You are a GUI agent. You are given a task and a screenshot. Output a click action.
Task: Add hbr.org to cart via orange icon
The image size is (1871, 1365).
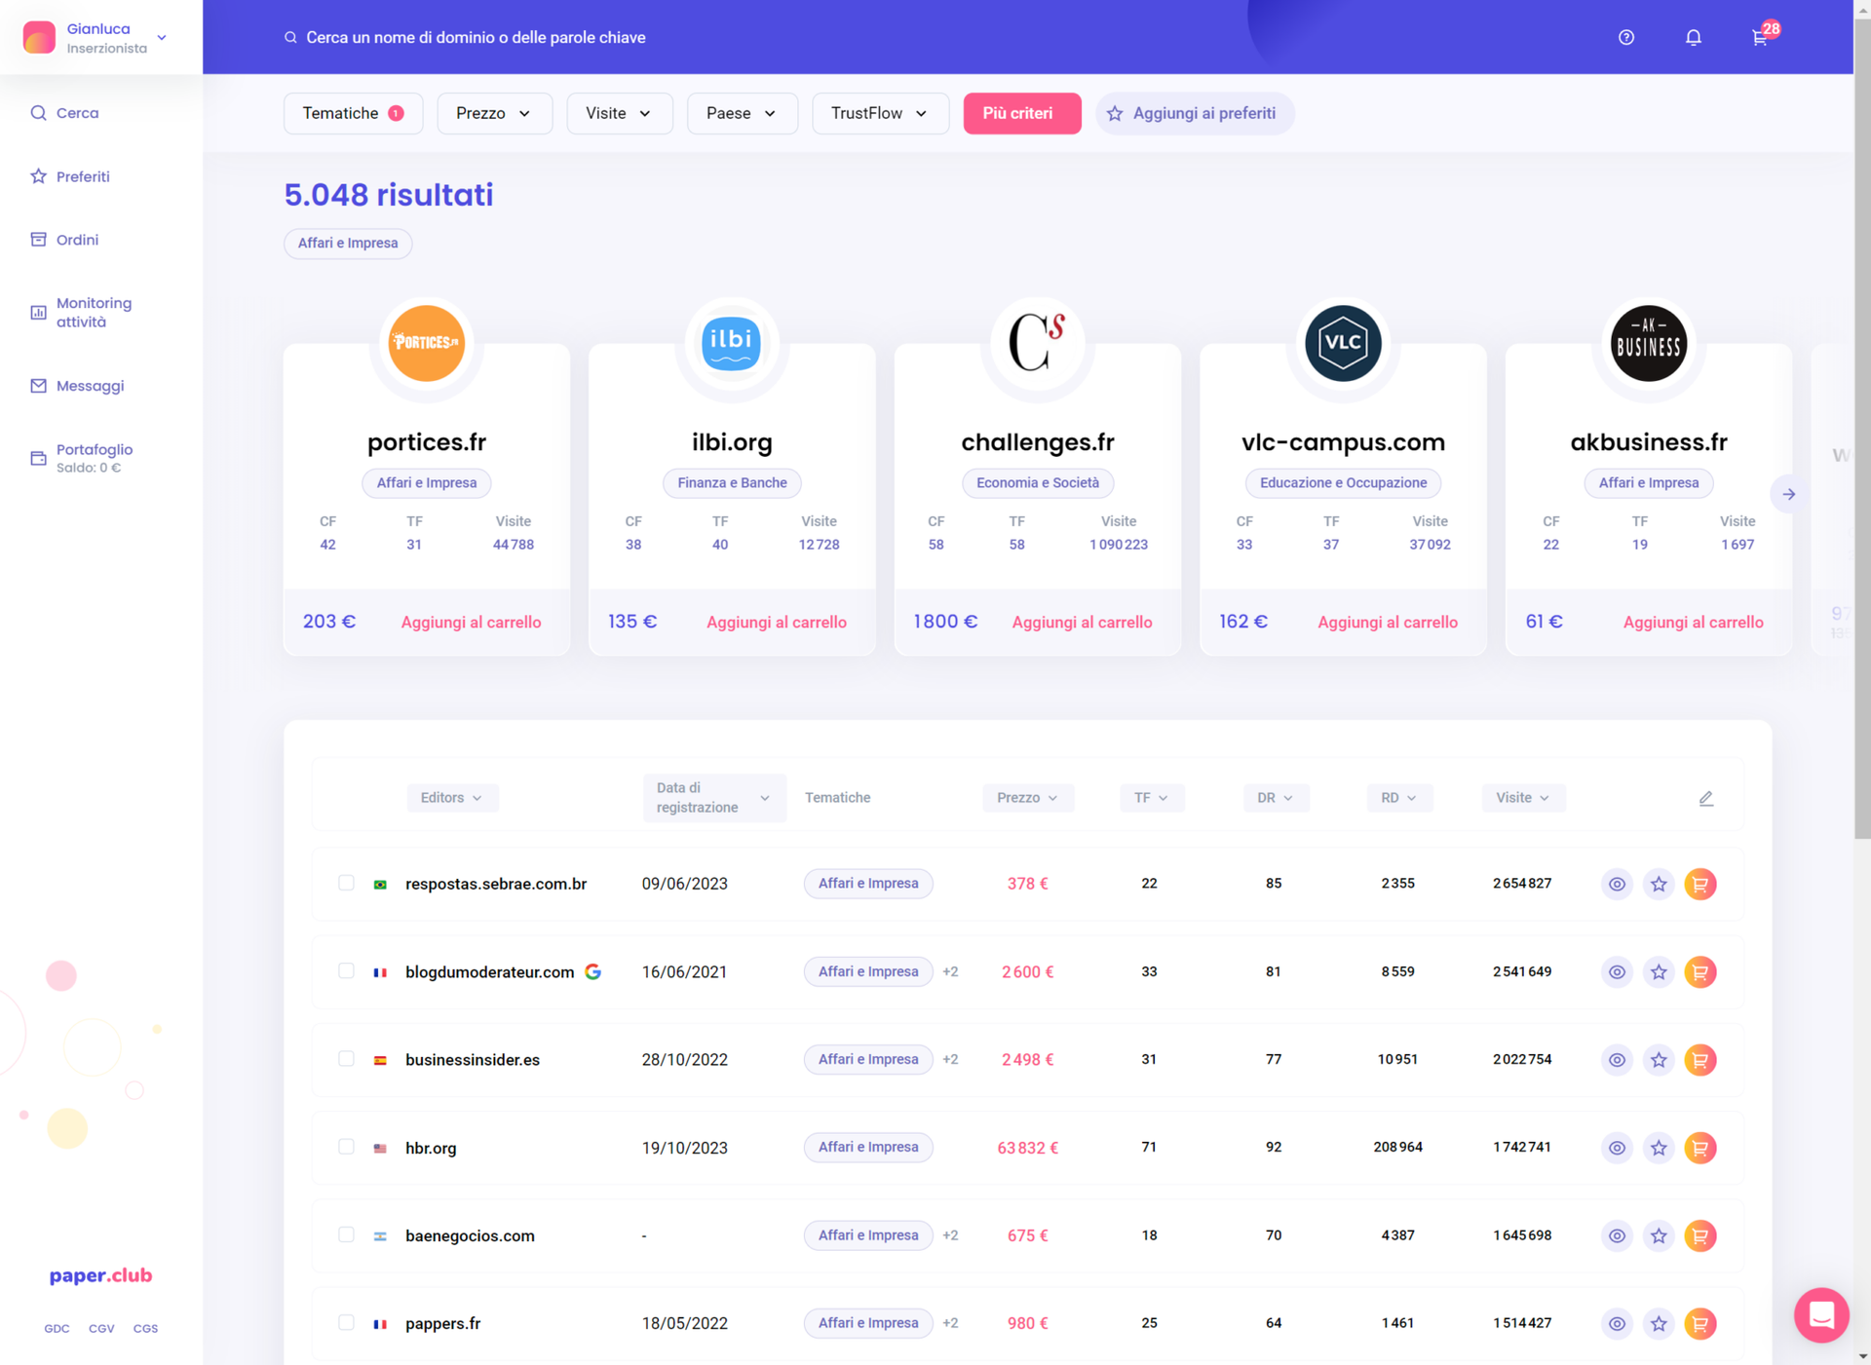pos(1699,1148)
